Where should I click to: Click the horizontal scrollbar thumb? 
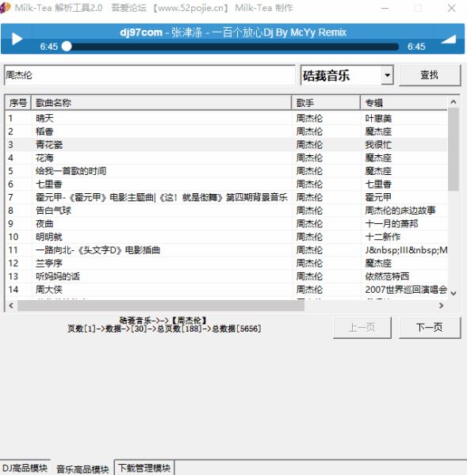(161, 306)
